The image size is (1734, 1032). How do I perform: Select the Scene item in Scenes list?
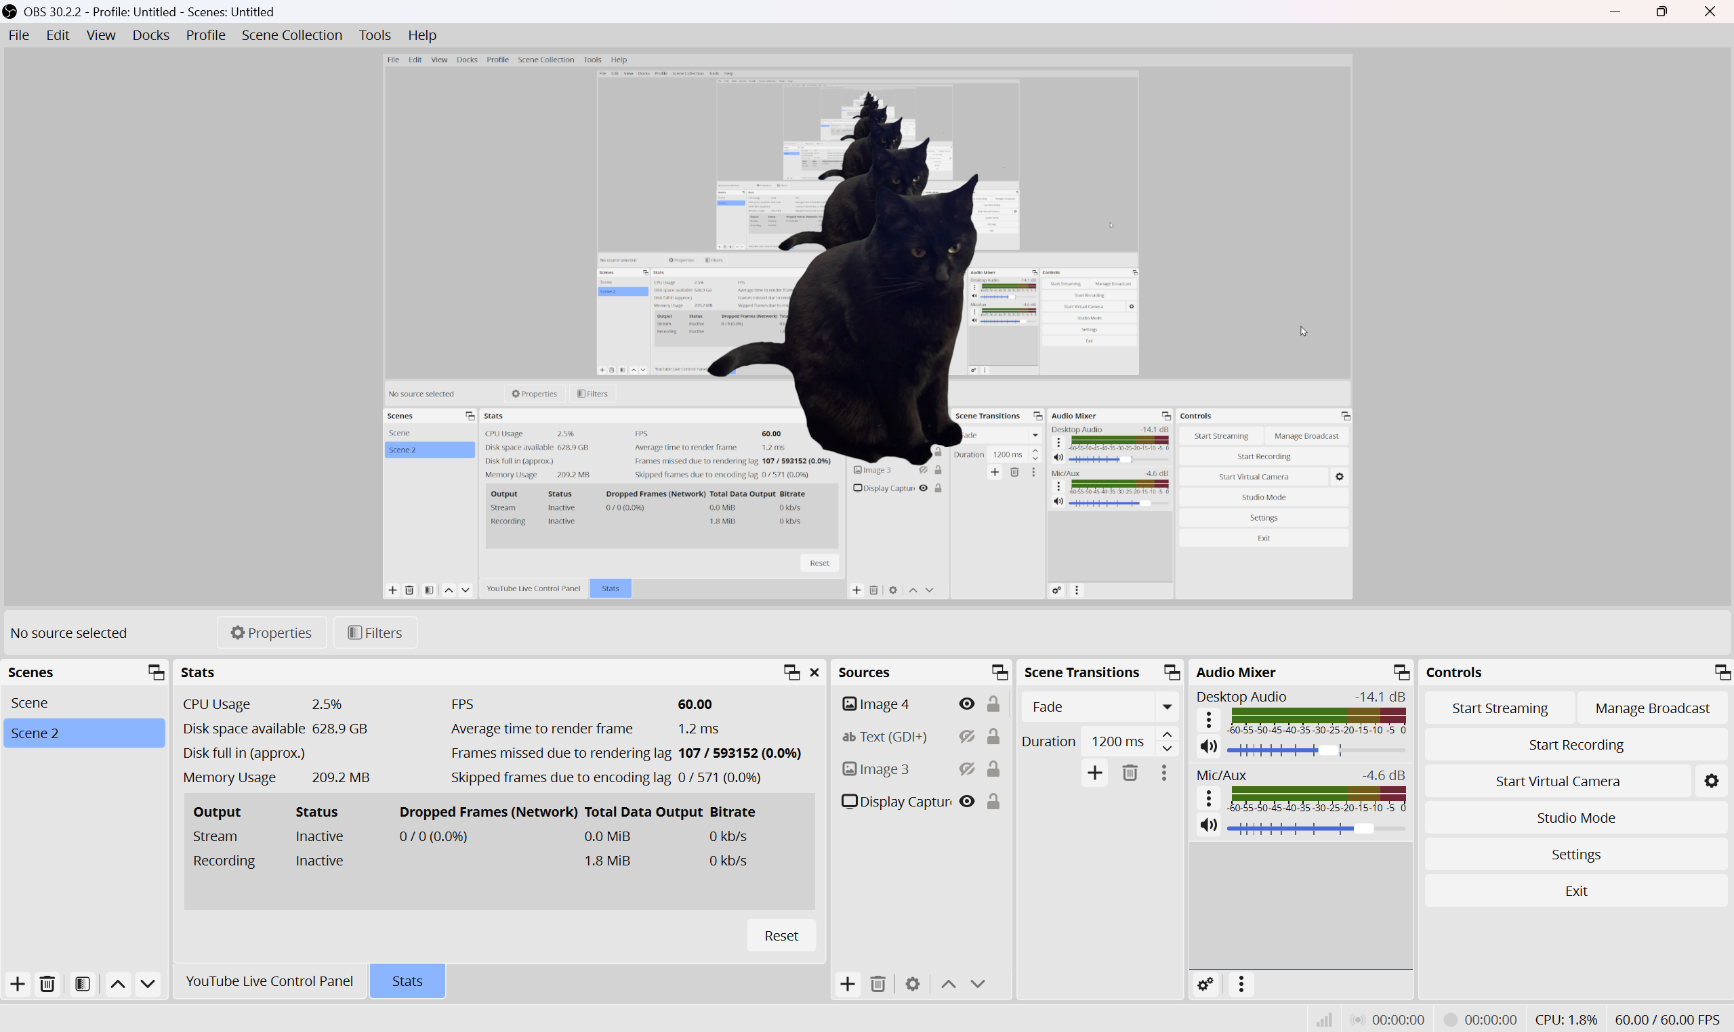[x=84, y=703]
